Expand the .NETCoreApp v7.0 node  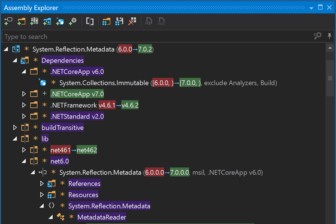click(x=24, y=94)
